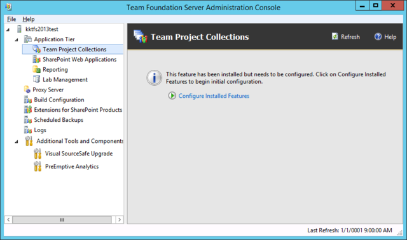The image size is (407, 240).
Task: Select SharePoint Web Applications
Action: point(79,59)
